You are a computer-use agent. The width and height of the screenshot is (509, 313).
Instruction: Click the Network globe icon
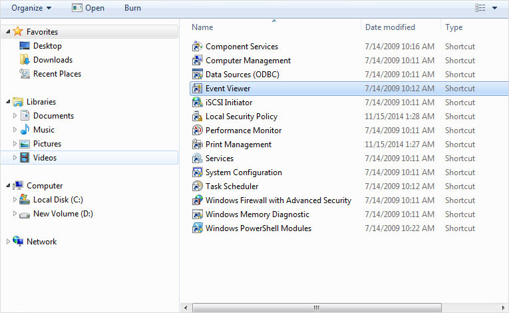click(x=18, y=241)
